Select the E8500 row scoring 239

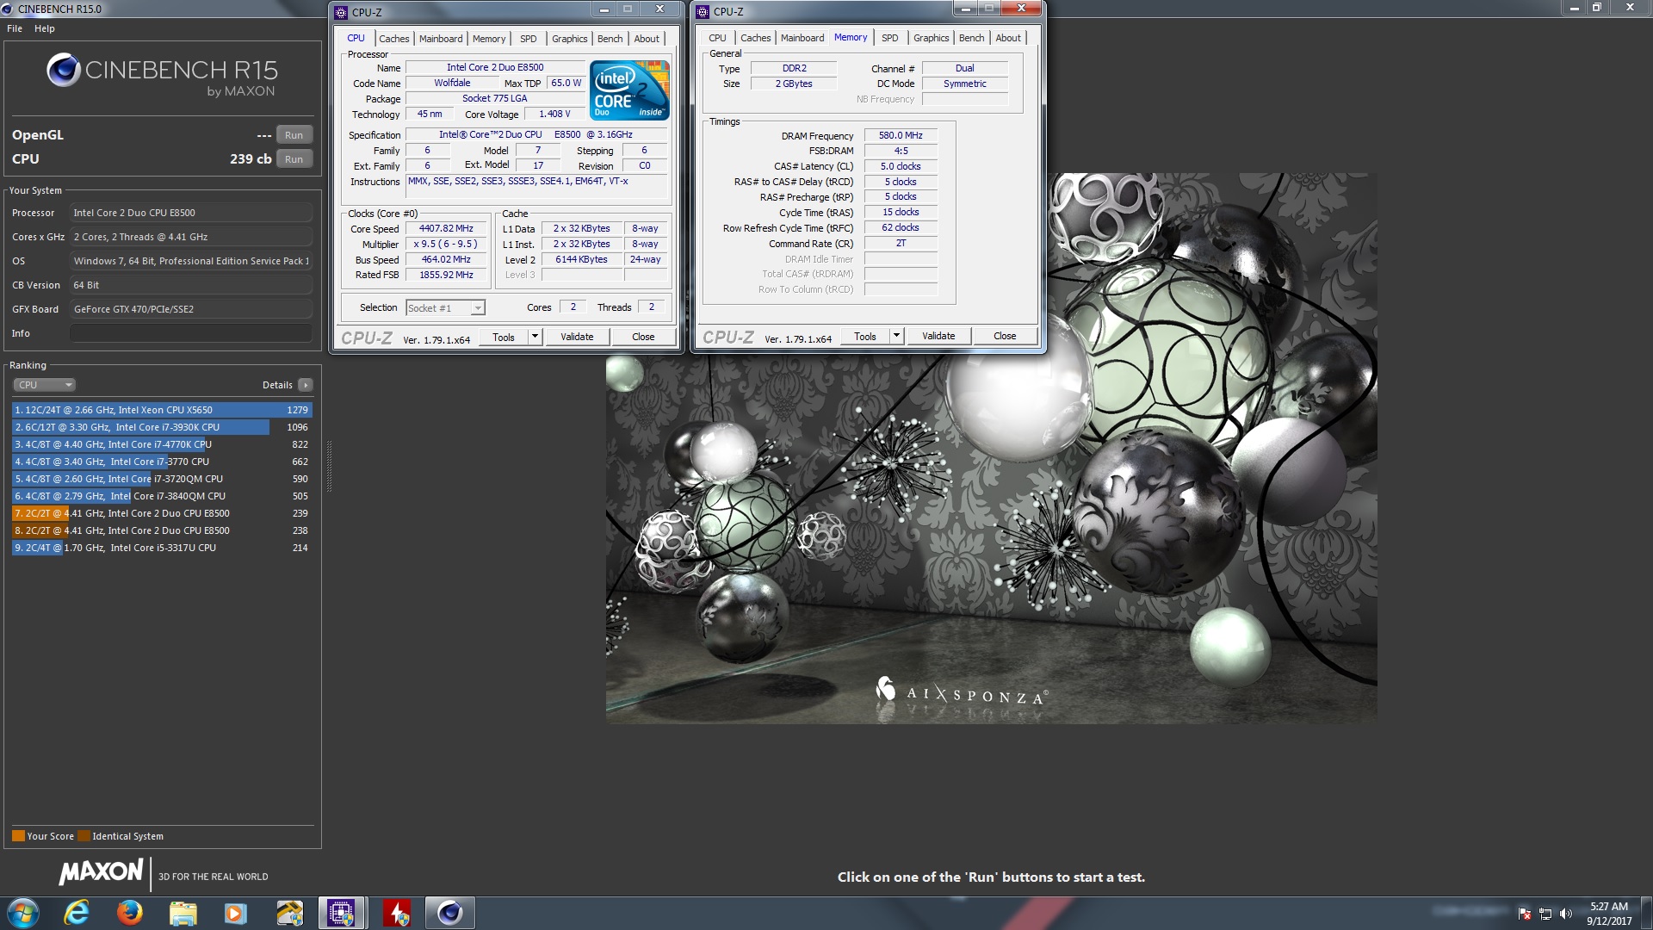[161, 513]
